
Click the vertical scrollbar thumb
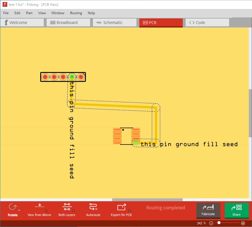click(250, 113)
